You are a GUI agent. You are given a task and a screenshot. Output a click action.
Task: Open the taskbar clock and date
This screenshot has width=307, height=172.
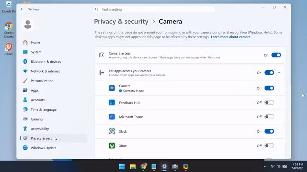click(x=298, y=167)
